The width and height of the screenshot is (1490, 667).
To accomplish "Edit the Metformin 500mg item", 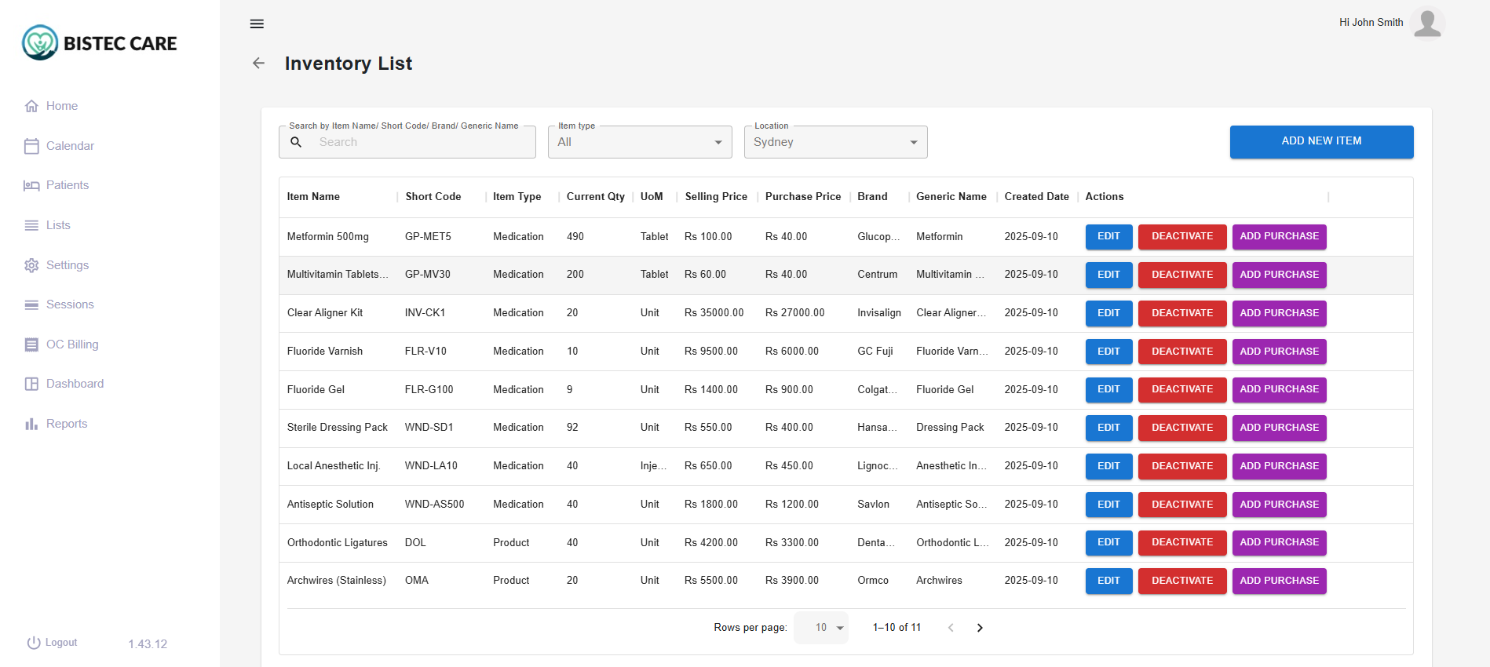I will (1108, 236).
